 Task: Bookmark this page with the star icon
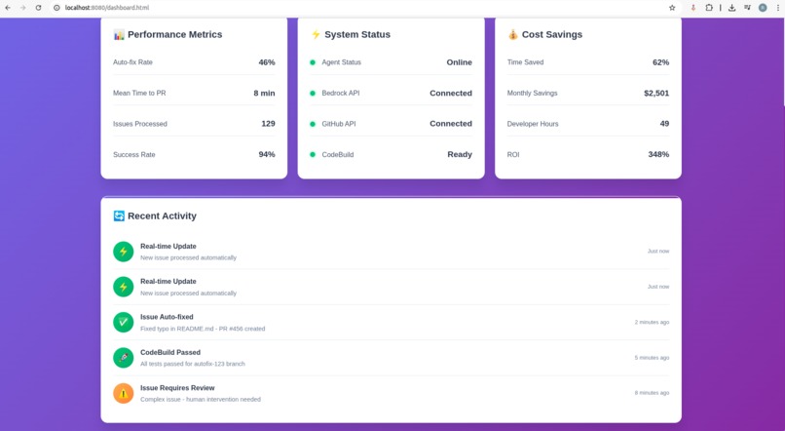672,8
